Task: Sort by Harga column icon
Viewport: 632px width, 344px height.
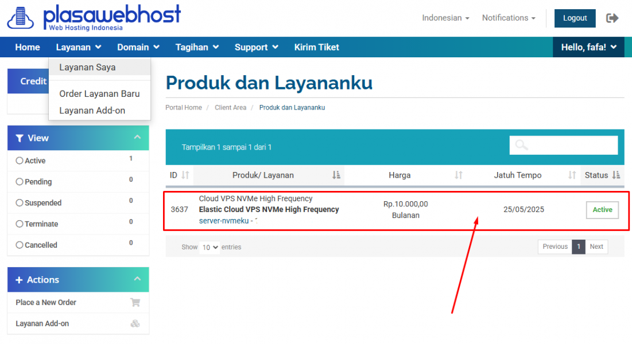Action: click(458, 175)
